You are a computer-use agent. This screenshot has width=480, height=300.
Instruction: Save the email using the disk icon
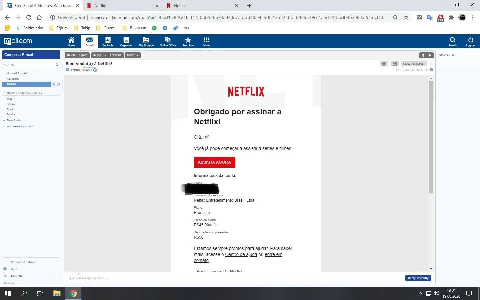tap(395, 64)
